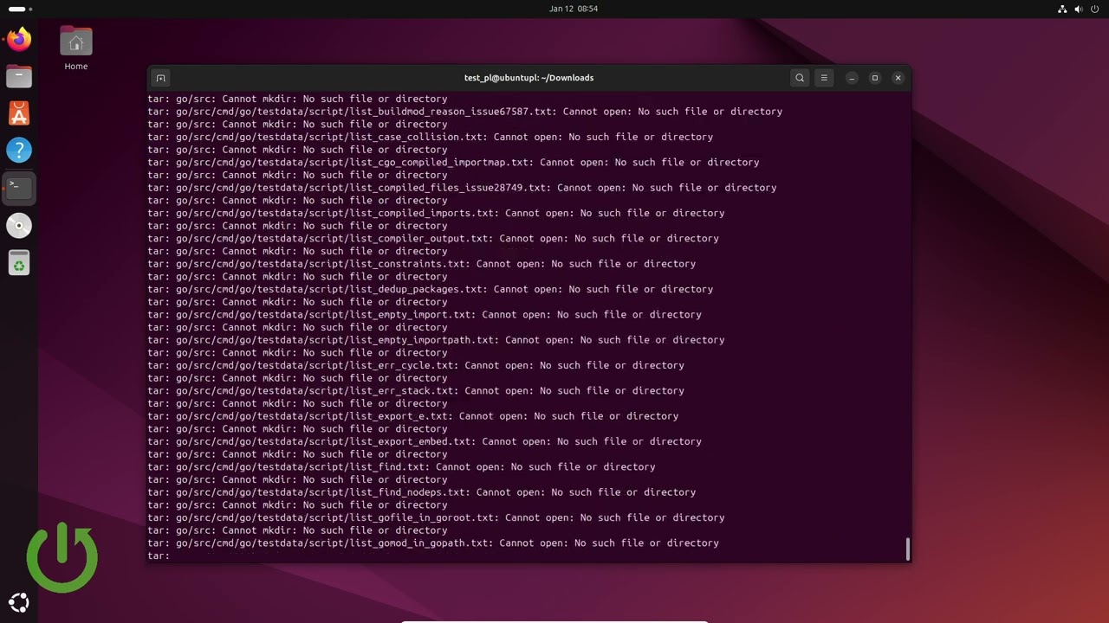Click the final empty "tar:" prompt line

(159, 556)
